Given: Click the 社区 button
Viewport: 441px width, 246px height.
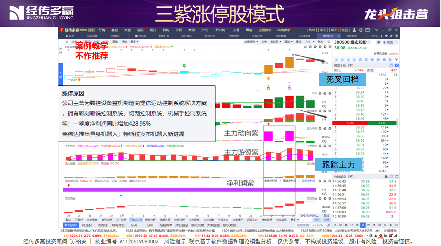Looking at the screenshot, I should (345, 30).
